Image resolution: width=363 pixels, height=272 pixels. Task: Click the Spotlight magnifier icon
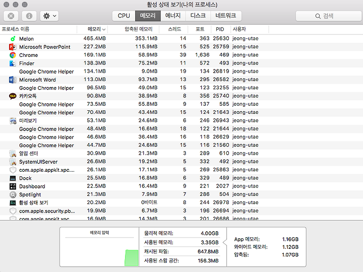(13, 194)
